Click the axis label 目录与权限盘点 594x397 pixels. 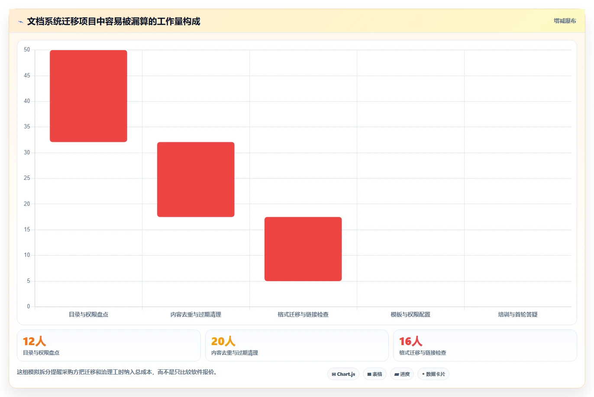click(88, 314)
